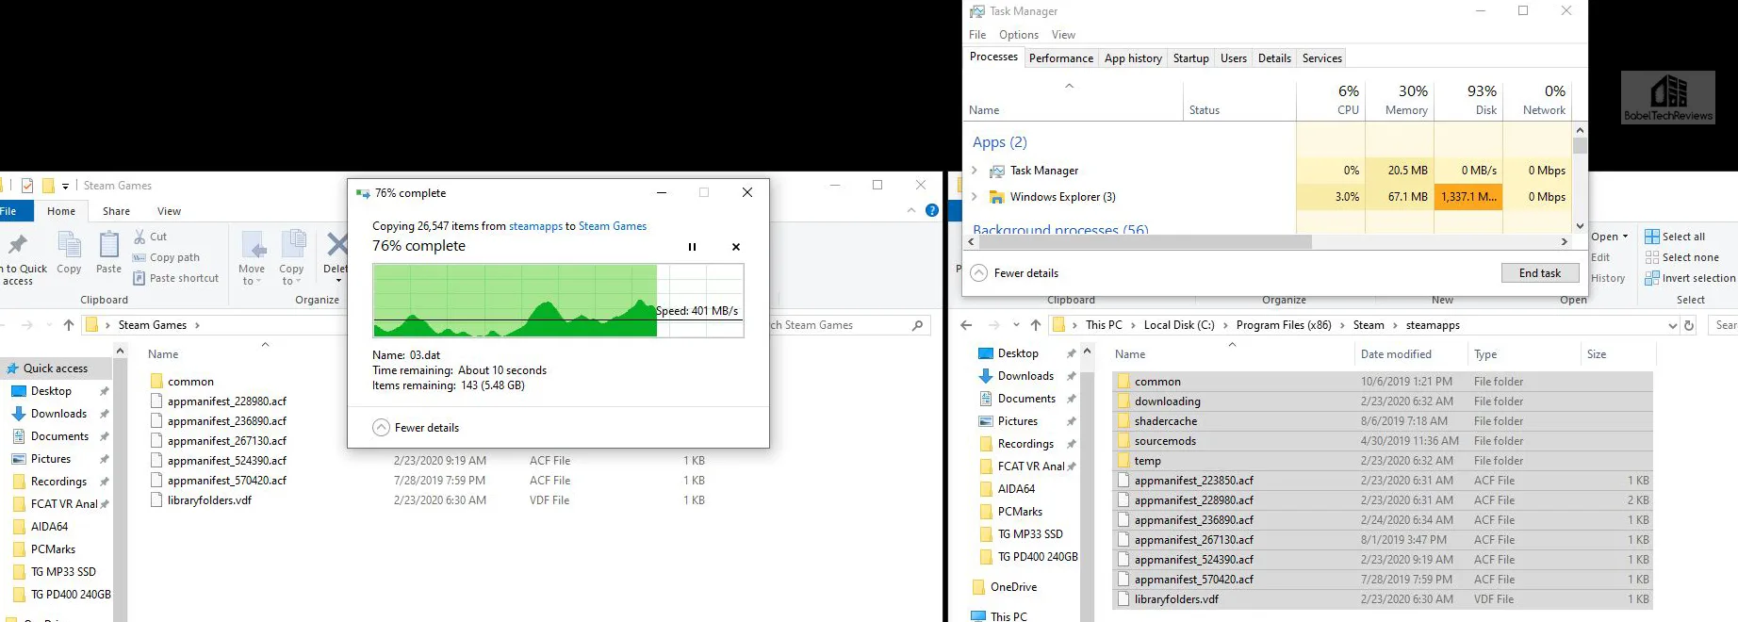Pause the file copy operation
This screenshot has width=1738, height=622.
click(x=692, y=247)
